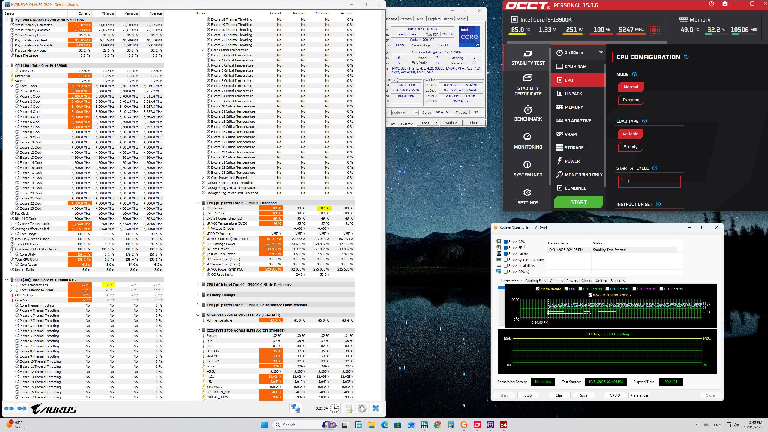
Task: Collapse Core Clocks tree in HWiNFO
Action: pos(12,86)
